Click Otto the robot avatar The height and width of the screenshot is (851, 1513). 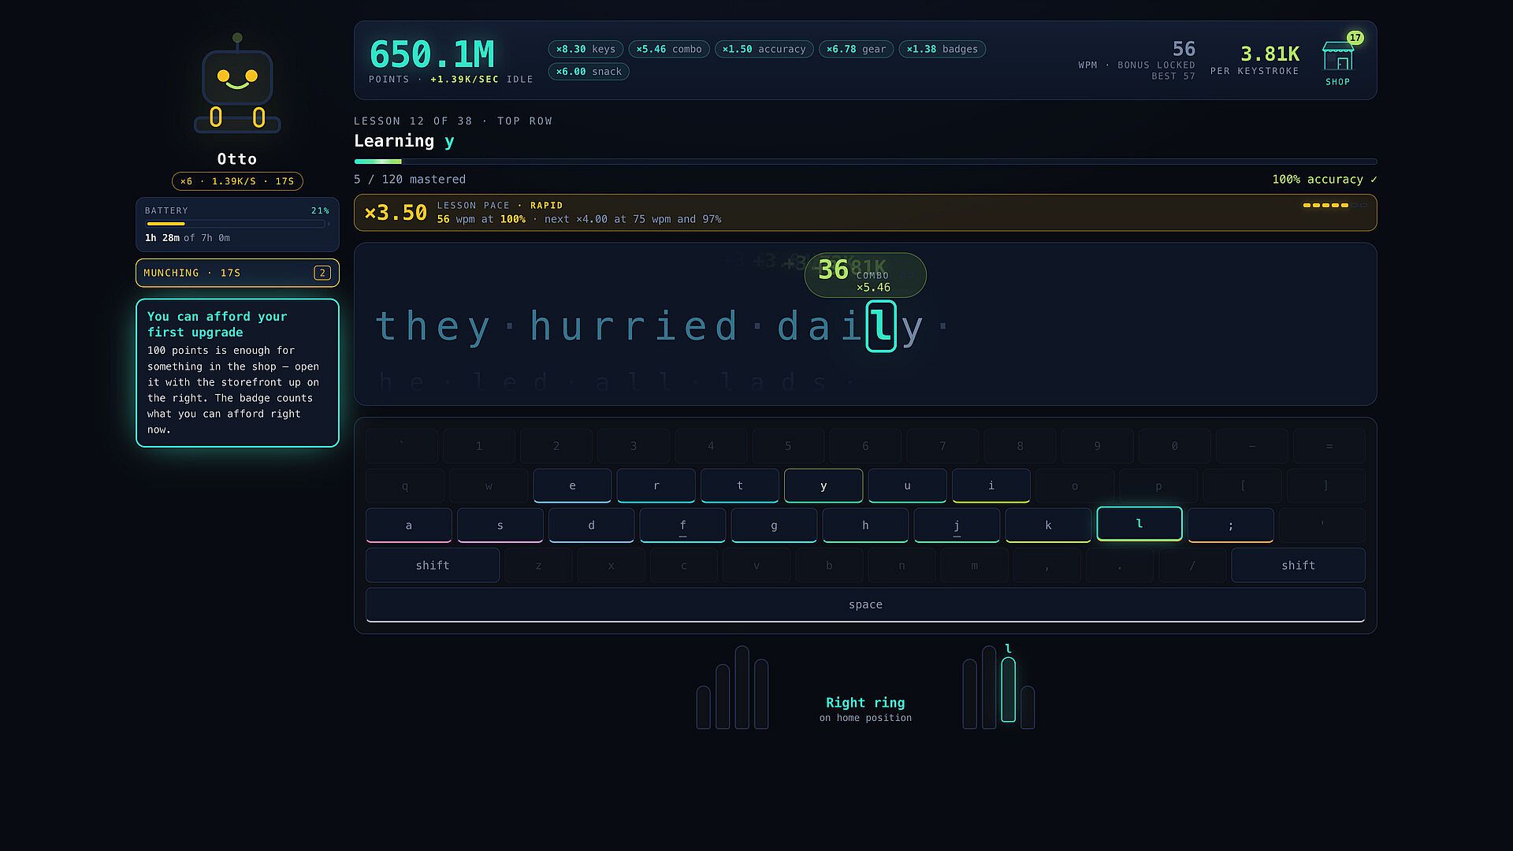[x=237, y=84]
